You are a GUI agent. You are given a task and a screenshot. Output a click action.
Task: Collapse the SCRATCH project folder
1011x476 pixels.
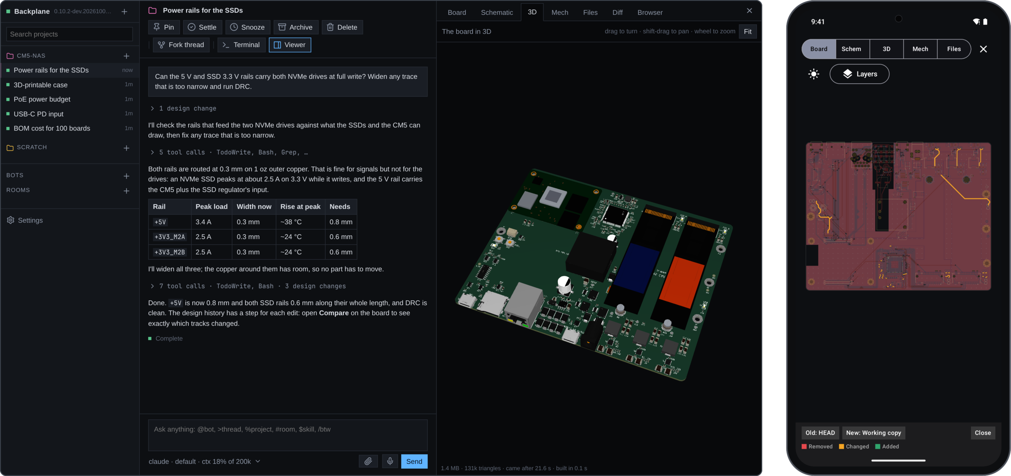click(x=27, y=148)
